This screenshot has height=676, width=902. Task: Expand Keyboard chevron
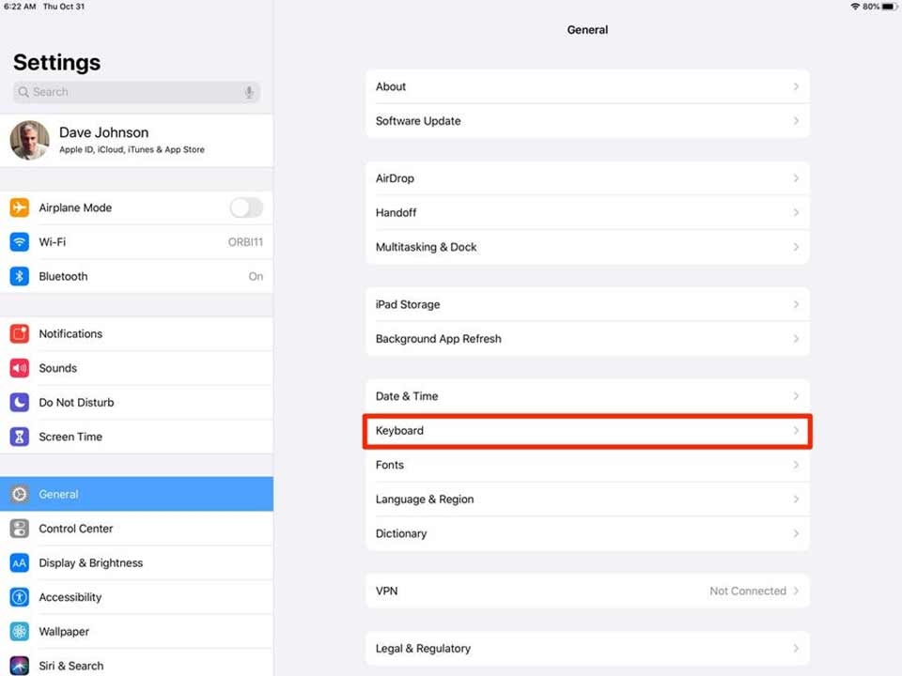tap(796, 431)
